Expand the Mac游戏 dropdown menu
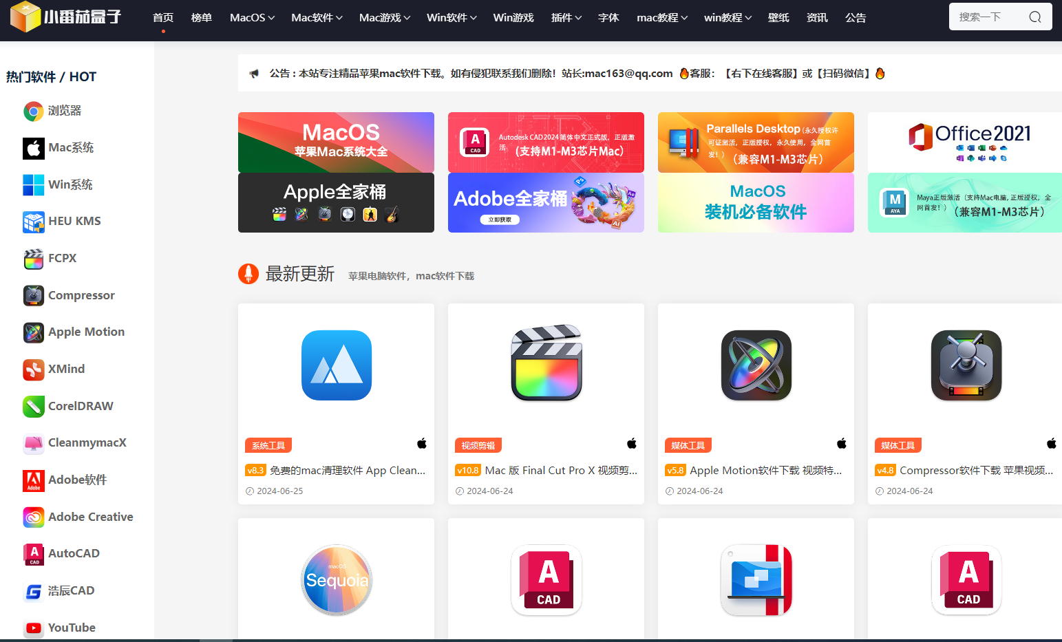 (385, 18)
